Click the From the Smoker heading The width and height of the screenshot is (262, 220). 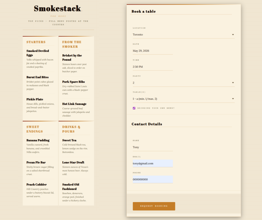72,44
